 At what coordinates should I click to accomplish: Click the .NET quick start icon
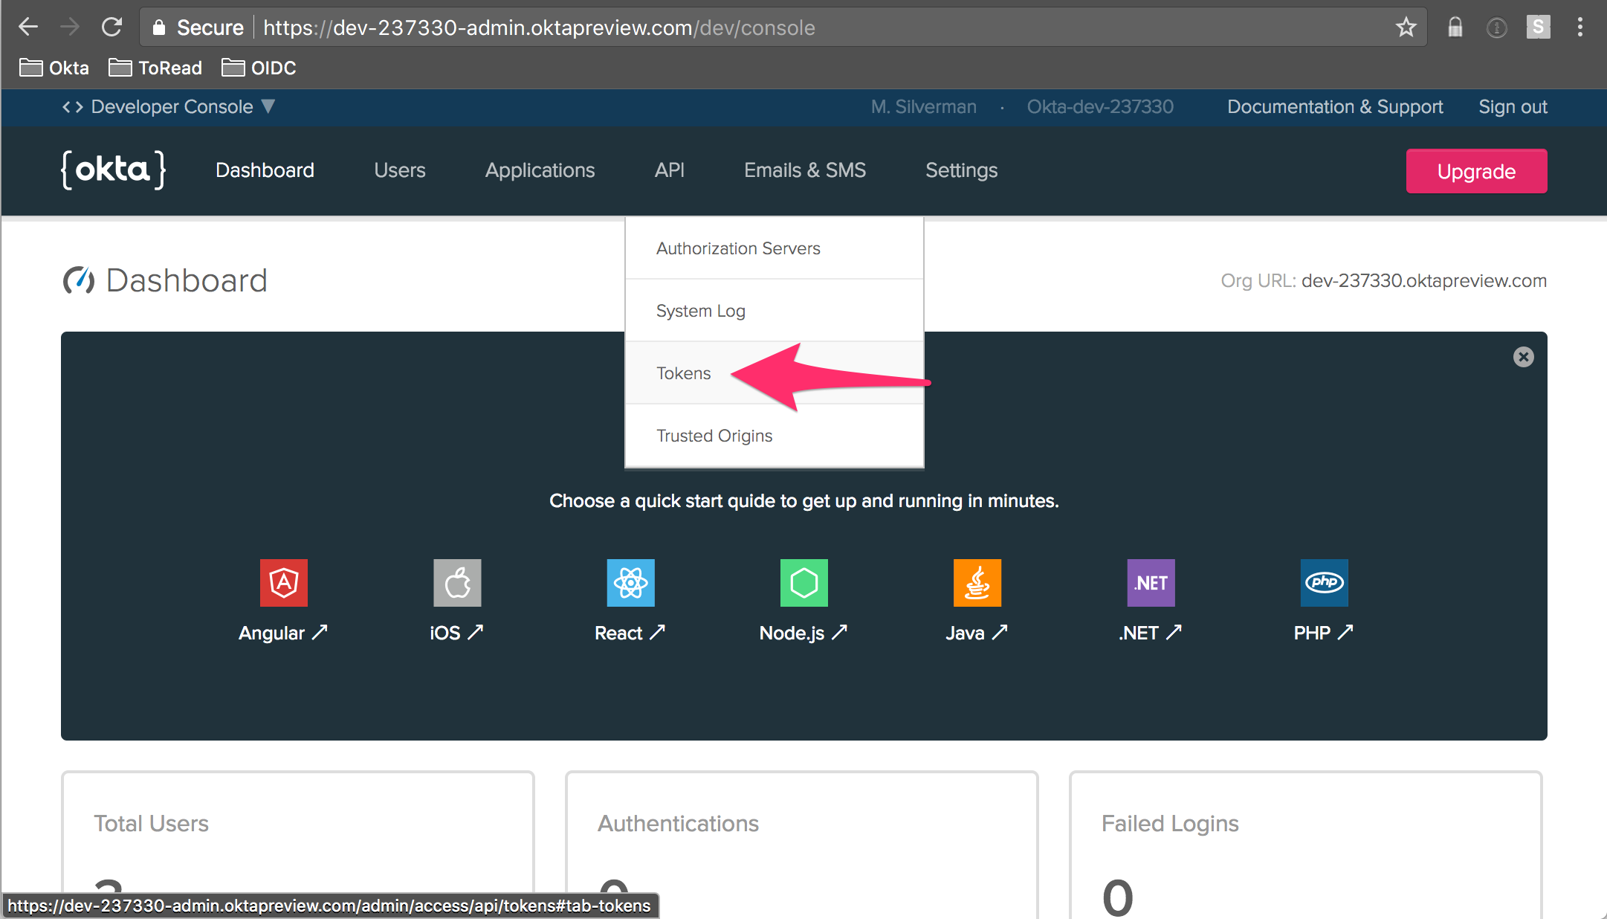pyautogui.click(x=1151, y=582)
